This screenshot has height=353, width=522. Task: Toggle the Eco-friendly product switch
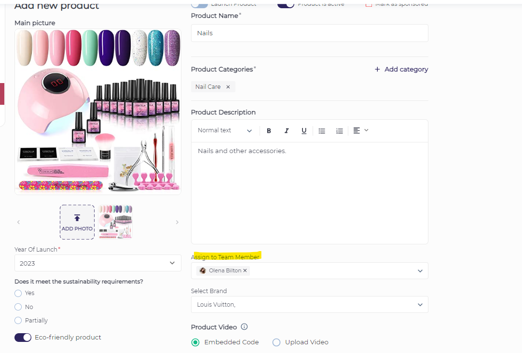[23, 338]
